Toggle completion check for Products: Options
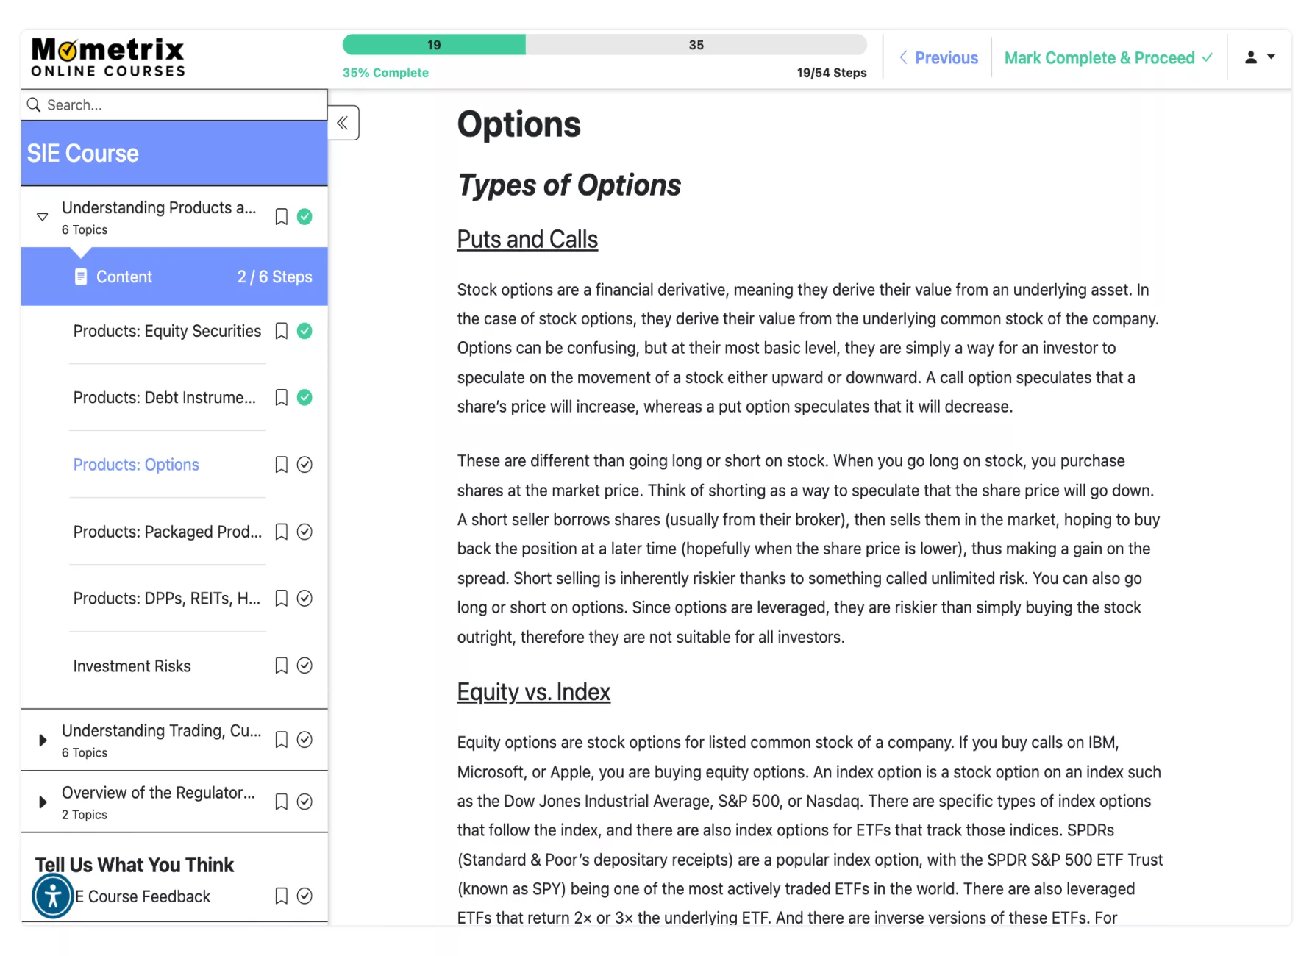The image size is (1312, 956). (304, 465)
